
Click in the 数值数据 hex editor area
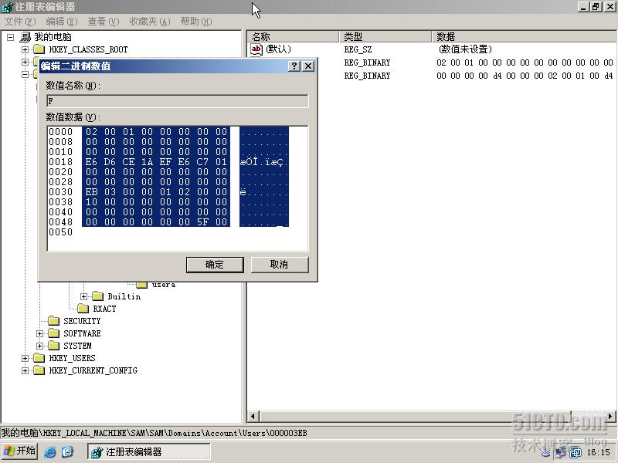pyautogui.click(x=178, y=188)
